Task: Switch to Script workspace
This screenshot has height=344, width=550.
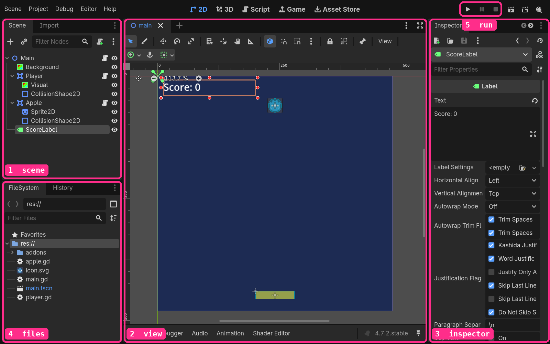Action: click(256, 9)
